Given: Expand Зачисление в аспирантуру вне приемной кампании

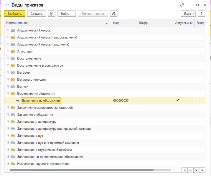Looking at the screenshot, I should [8, 128].
